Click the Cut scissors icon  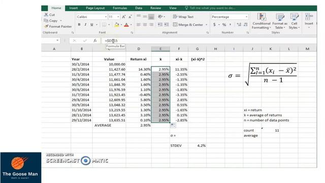point(46,15)
